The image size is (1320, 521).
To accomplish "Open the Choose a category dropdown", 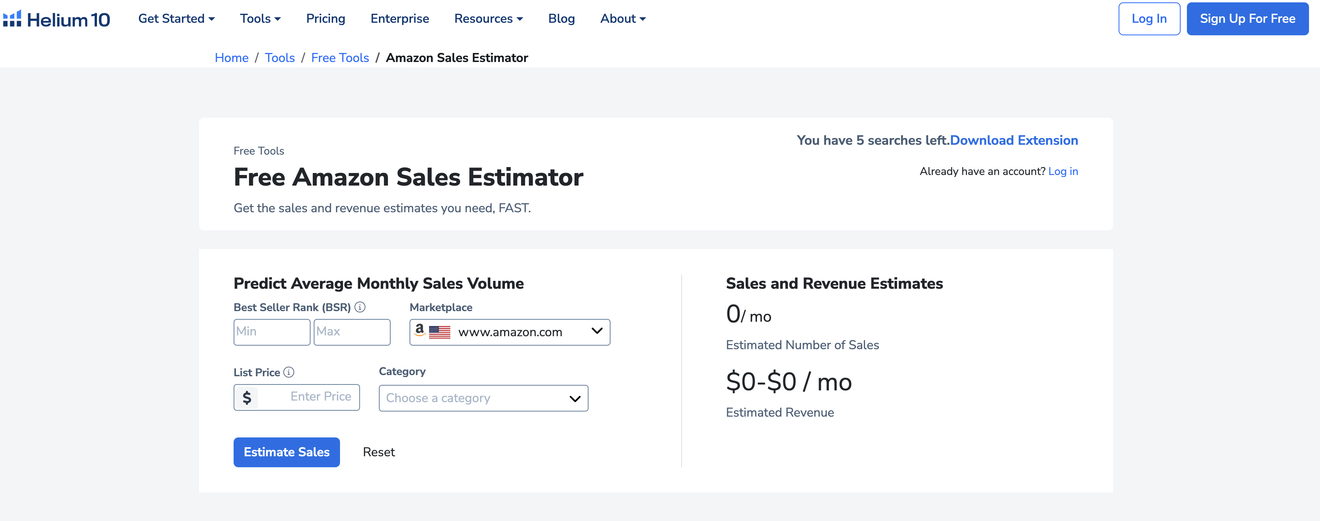I will click(x=483, y=398).
